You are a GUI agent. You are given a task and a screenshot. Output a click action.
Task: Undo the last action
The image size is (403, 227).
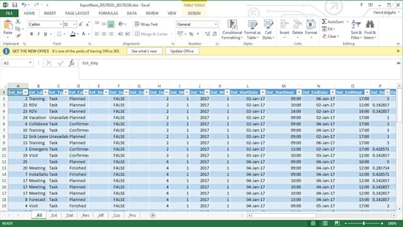(24, 5)
